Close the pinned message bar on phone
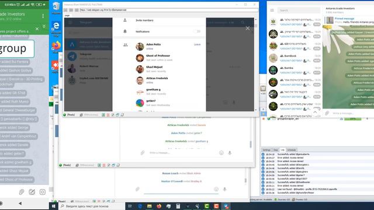Image resolution: width=374 pixels, height=210 pixels. coord(37,29)
